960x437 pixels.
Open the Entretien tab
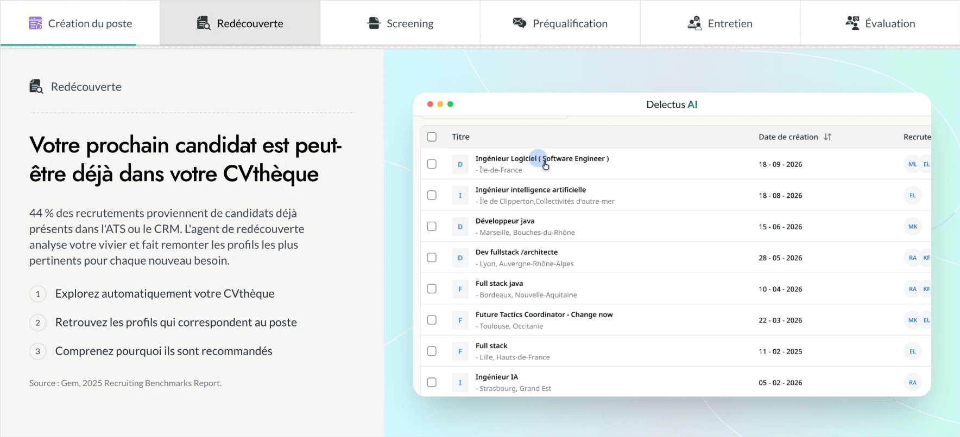coord(720,23)
